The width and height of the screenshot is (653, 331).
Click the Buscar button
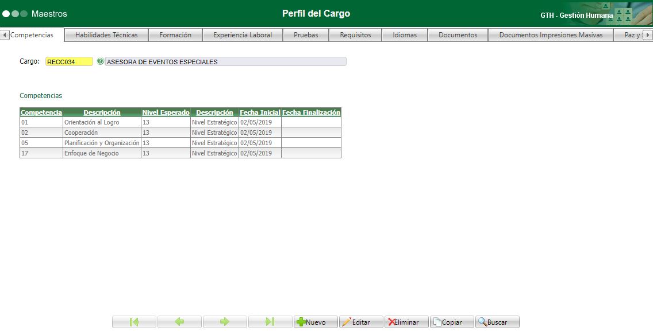click(497, 322)
